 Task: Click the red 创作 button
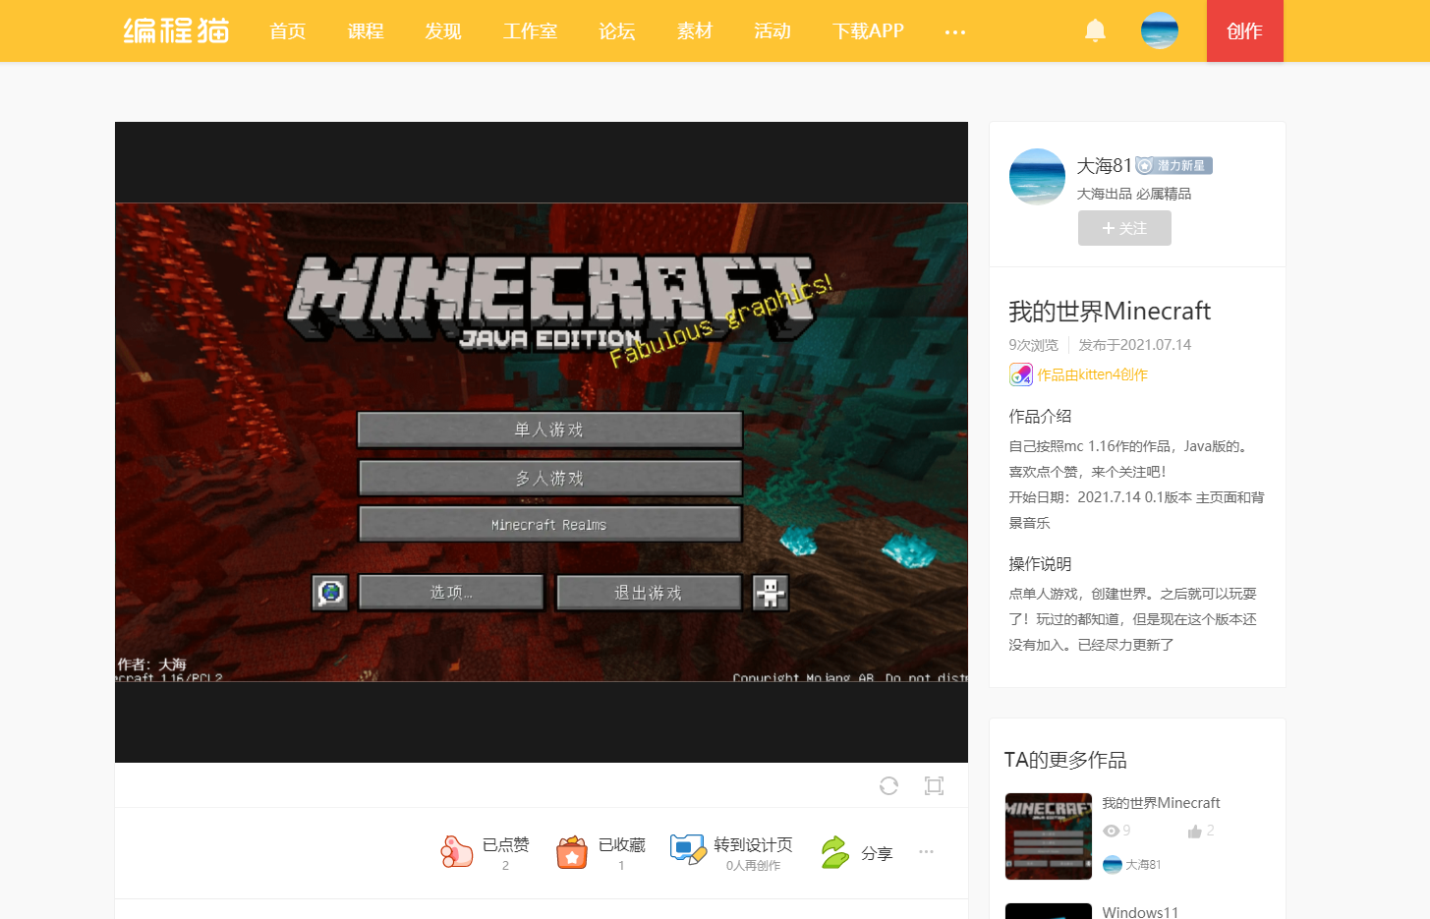pyautogui.click(x=1245, y=30)
